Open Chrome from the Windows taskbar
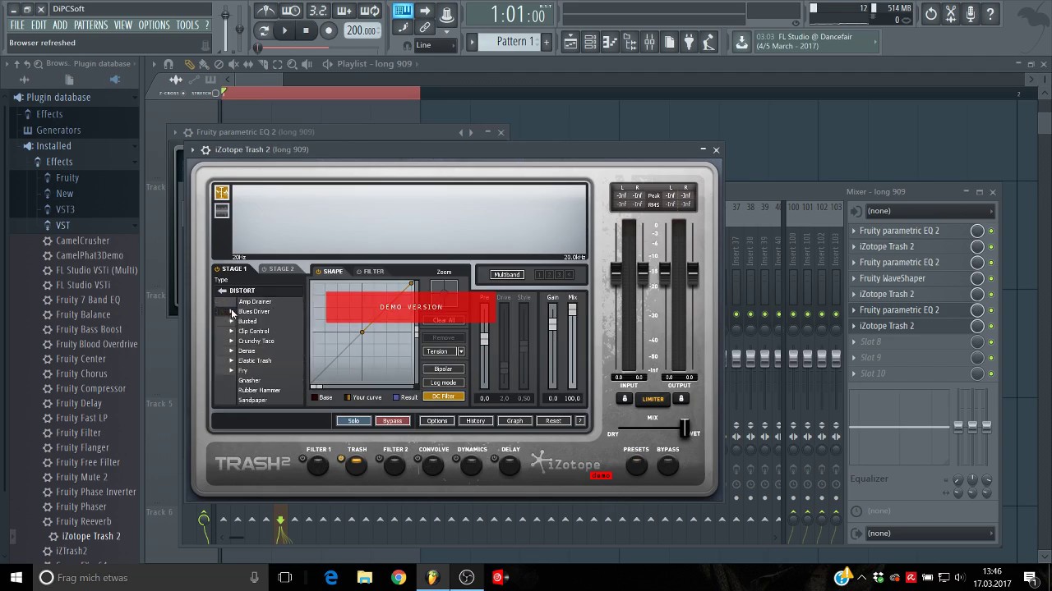 (x=399, y=577)
